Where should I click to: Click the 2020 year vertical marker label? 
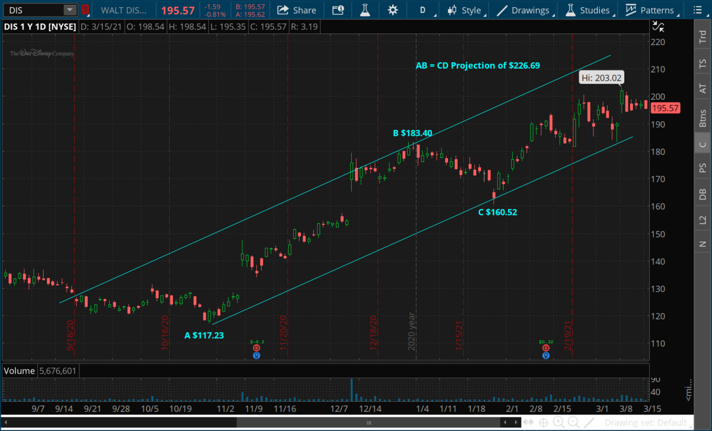tap(412, 331)
